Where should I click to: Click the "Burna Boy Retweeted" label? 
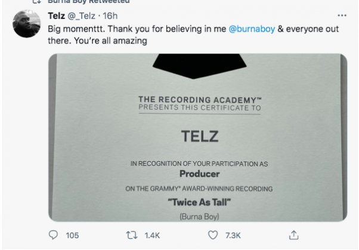click(88, 2)
